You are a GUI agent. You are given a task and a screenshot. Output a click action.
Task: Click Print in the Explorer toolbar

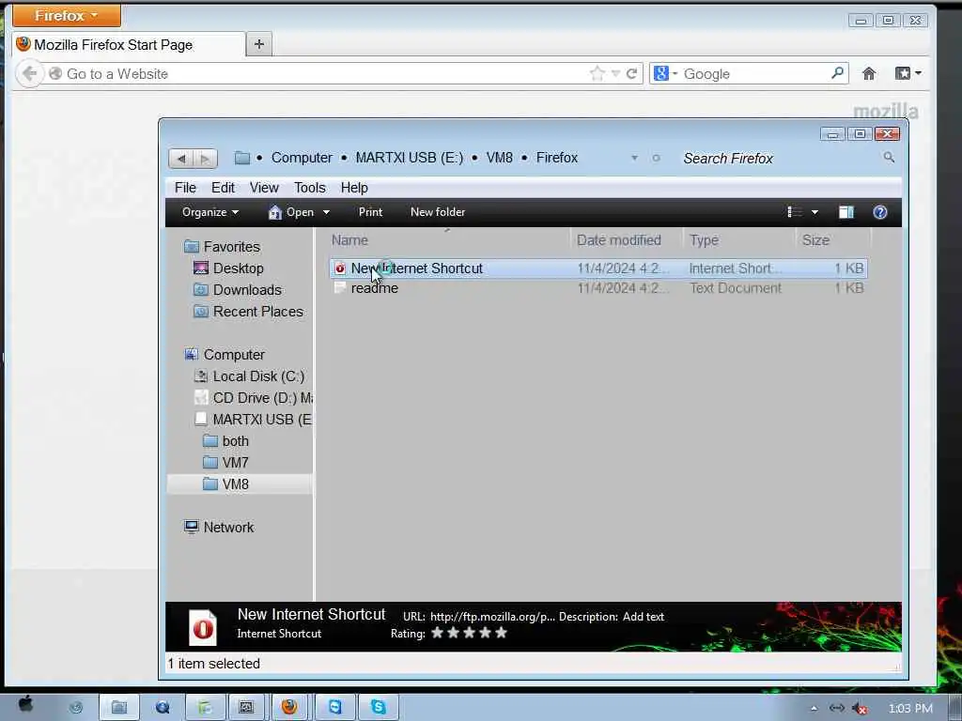pos(370,212)
